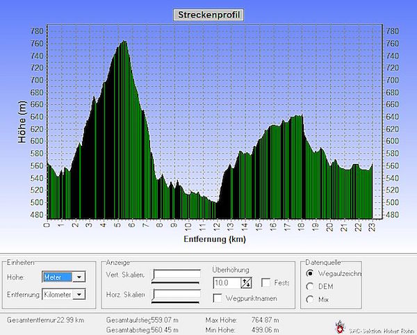
Task: Select the DEM data source radio button
Action: (x=309, y=286)
